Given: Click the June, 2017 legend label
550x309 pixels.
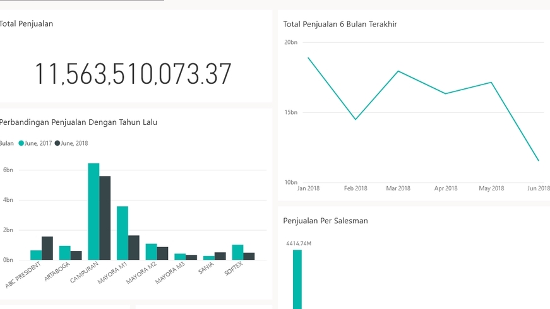Looking at the screenshot, I should (x=39, y=143).
